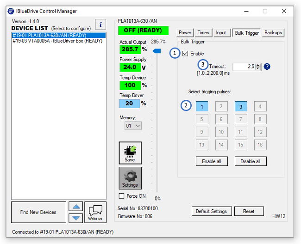Screen dimensions: 301x244
Task: Increase Timeout with the spinner up arrow
Action: click(x=258, y=65)
